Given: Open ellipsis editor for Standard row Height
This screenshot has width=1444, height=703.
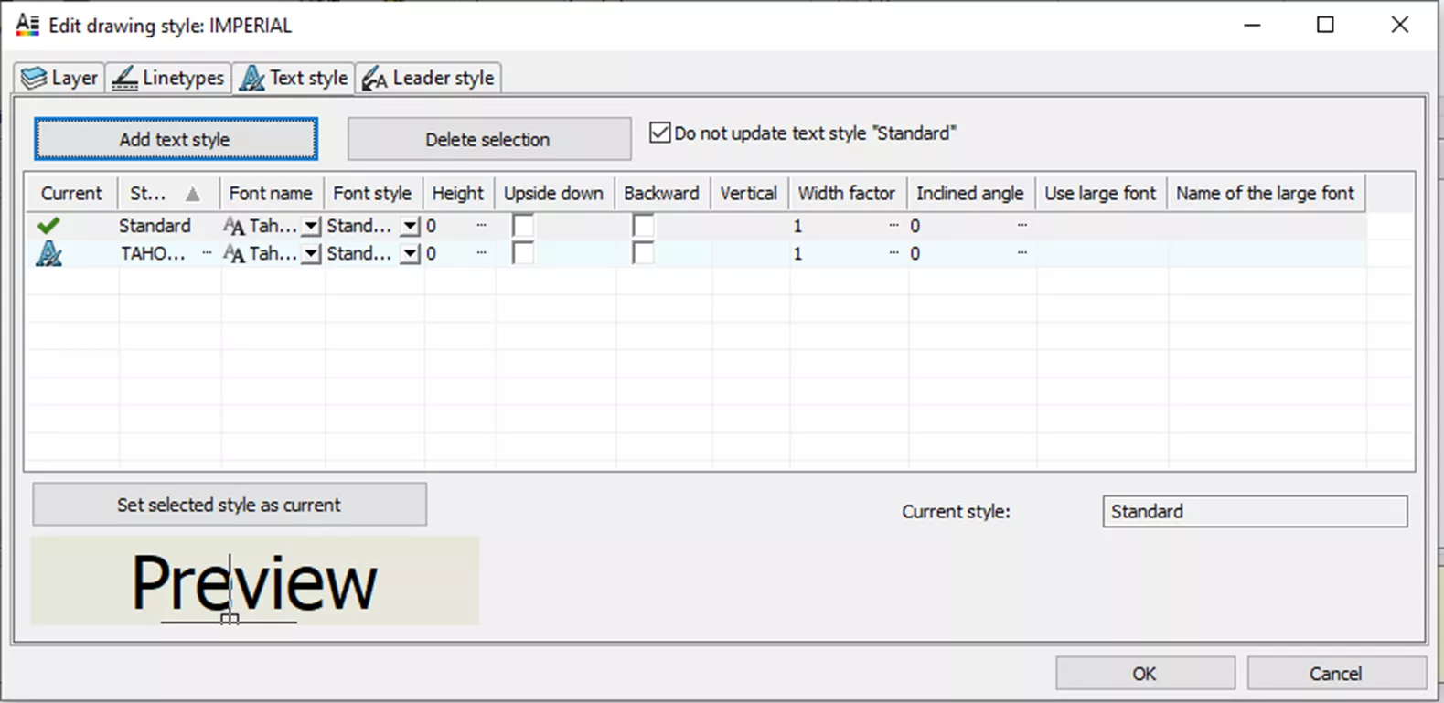Looking at the screenshot, I should tap(481, 226).
